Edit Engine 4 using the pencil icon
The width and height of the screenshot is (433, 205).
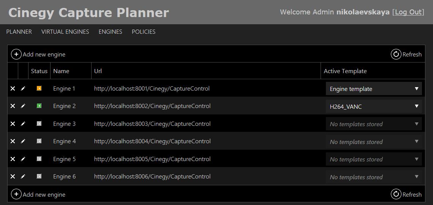23,141
